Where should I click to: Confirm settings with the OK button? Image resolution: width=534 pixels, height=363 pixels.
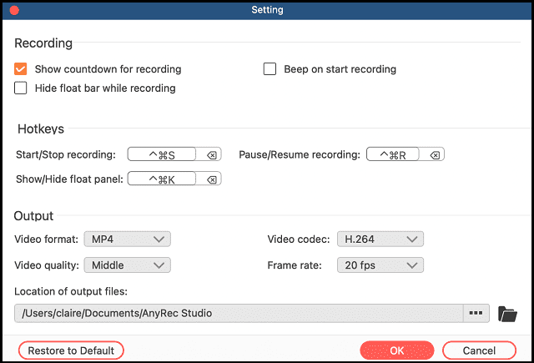(x=397, y=350)
